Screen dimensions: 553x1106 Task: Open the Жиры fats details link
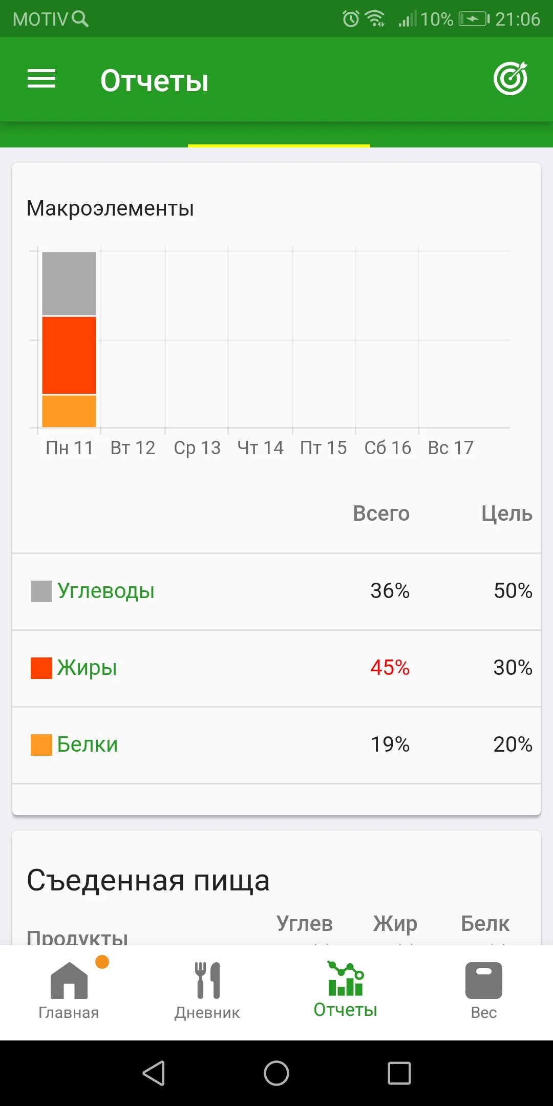coord(87,668)
